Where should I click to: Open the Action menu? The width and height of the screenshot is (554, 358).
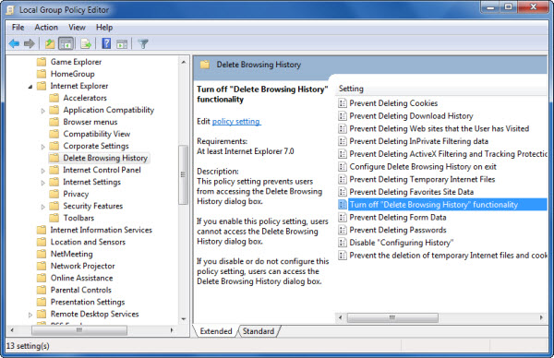click(x=46, y=27)
